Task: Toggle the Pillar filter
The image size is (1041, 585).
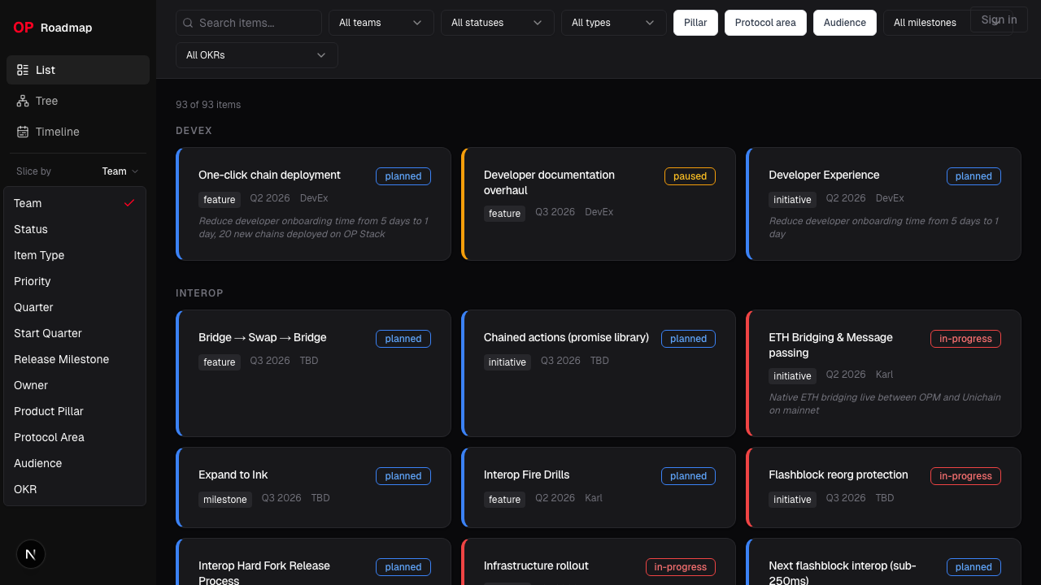Action: click(695, 23)
